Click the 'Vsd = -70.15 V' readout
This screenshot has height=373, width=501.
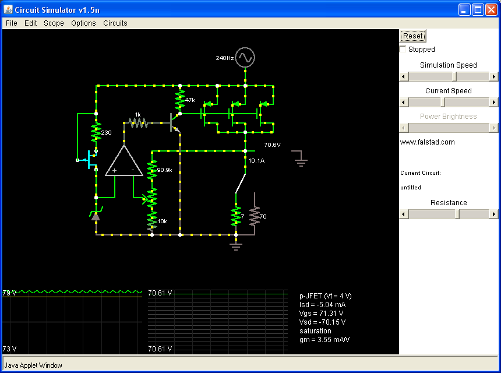click(322, 322)
